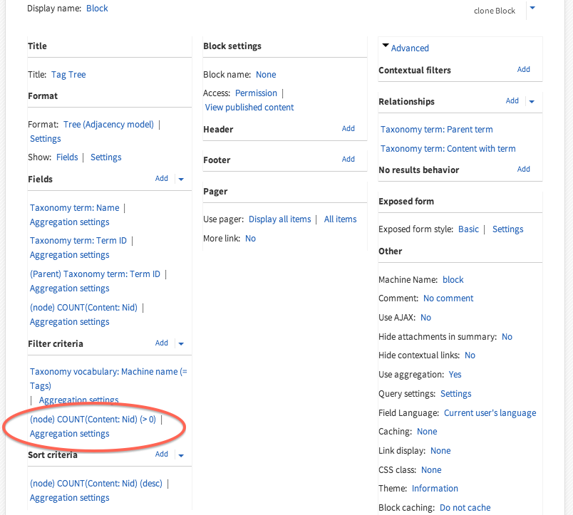
Task: Toggle the Use aggregation Yes link
Action: click(455, 375)
